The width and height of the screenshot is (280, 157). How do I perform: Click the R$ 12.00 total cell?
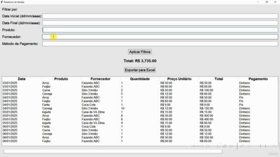205,134
